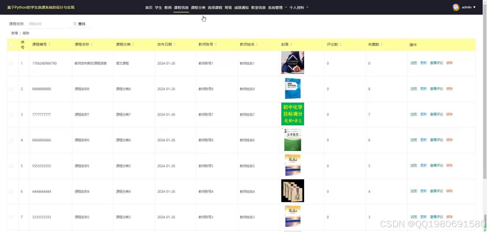Sort by 课程编号 column arrows
Image resolution: width=487 pixels, height=232 pixels.
(x=49, y=44)
